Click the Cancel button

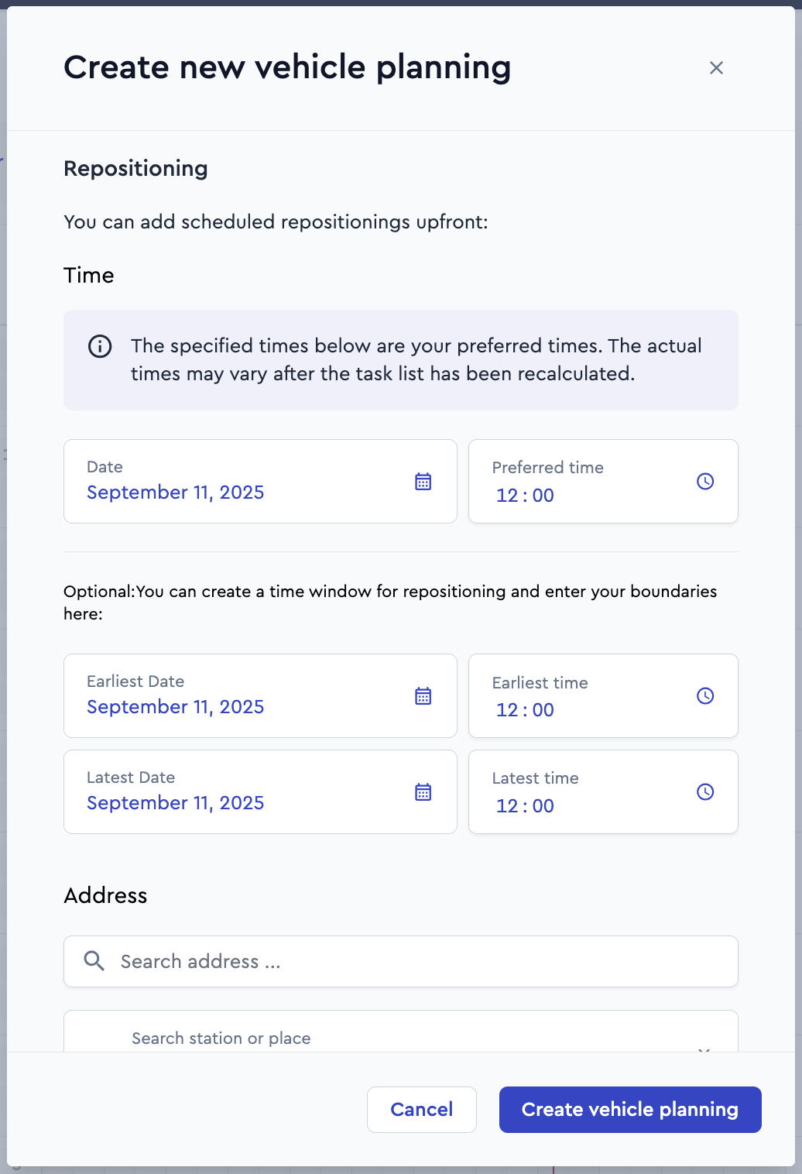pos(422,1110)
